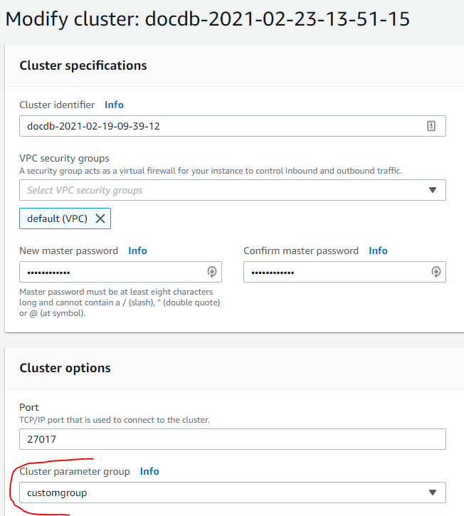Open Info for Confirm master password

coord(378,251)
